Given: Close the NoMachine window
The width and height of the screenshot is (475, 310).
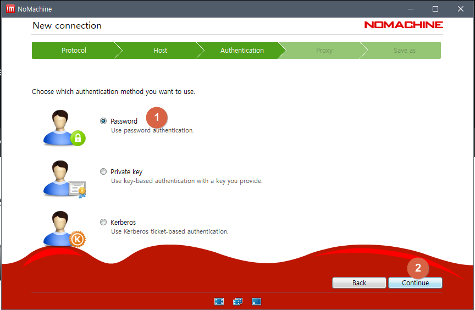Looking at the screenshot, I should click(x=461, y=9).
